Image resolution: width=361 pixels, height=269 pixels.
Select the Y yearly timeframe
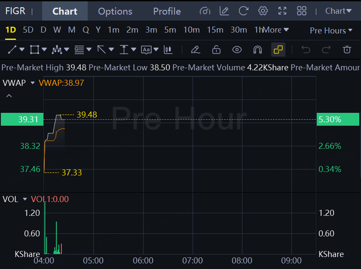click(x=98, y=30)
